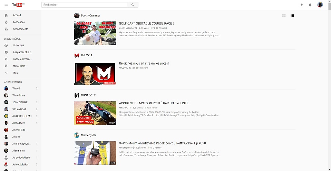
Task: Click the MicBergsma header avatar
Action: pyautogui.click(x=77, y=135)
